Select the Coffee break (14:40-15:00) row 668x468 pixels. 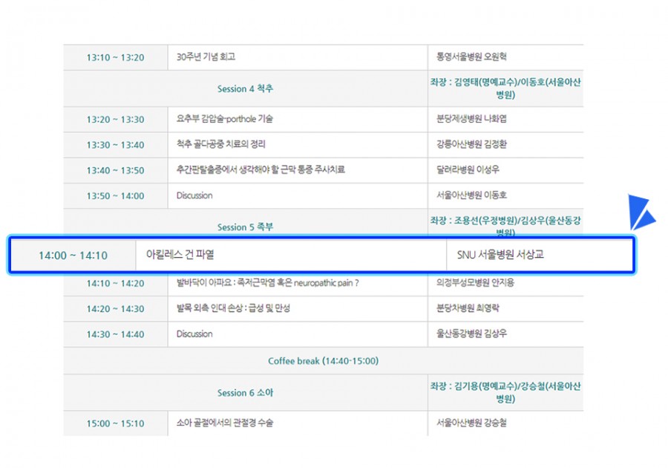[323, 361]
